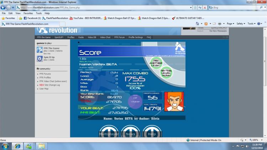Click the FFR Forums community link

click(x=45, y=74)
